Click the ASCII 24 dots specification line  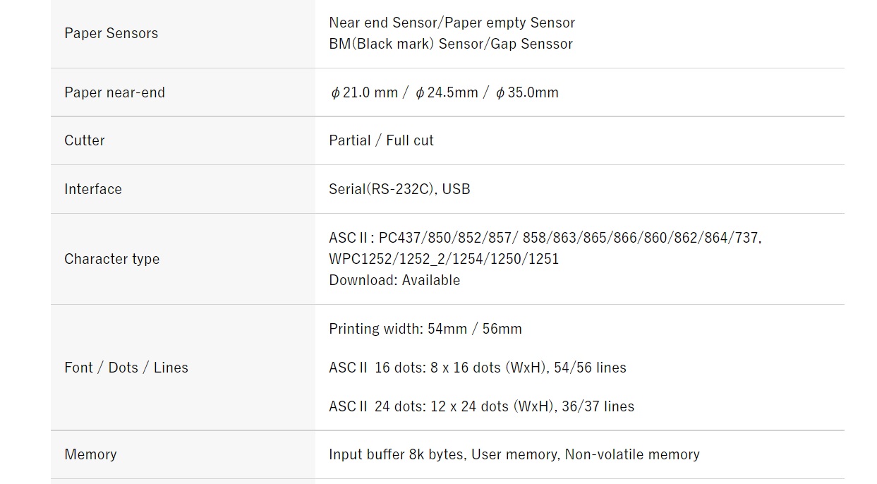pyautogui.click(x=481, y=406)
